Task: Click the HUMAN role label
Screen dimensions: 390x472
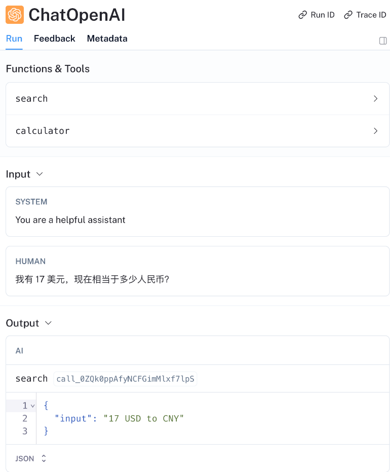Action: pos(31,261)
